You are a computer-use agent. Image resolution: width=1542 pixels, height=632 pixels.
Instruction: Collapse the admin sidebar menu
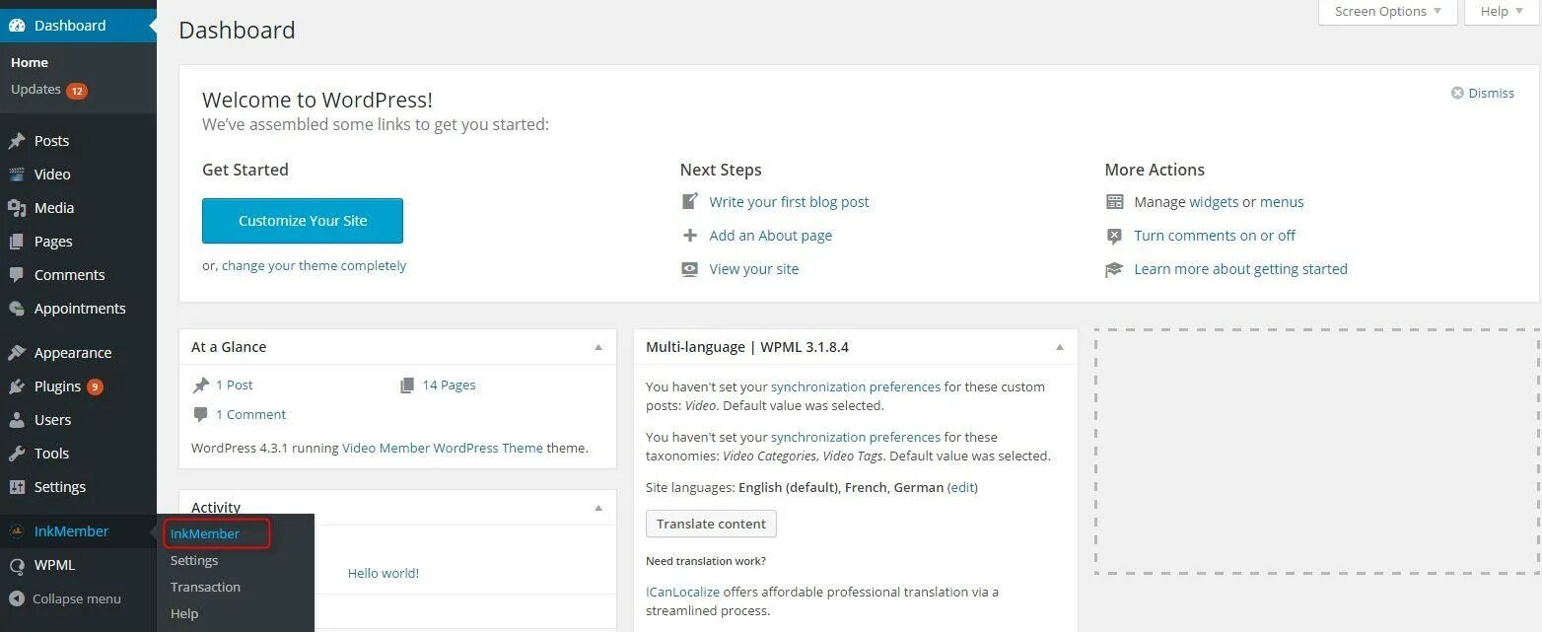click(x=65, y=598)
